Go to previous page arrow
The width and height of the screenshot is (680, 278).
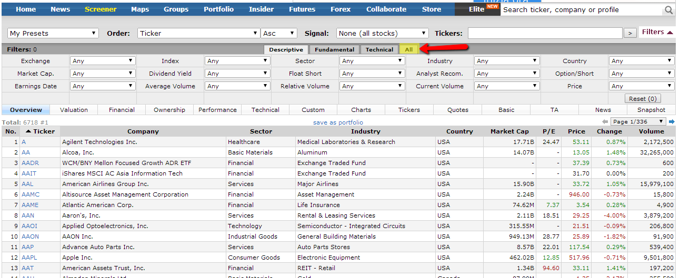(605, 122)
